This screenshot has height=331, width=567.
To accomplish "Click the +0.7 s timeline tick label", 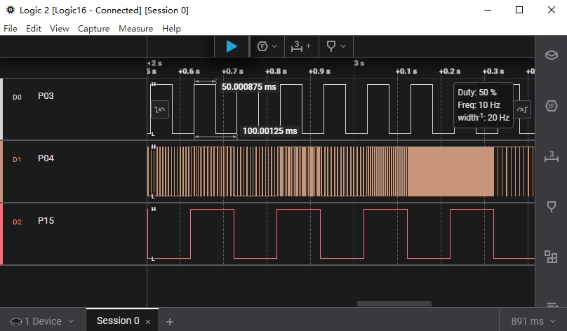I will (232, 72).
